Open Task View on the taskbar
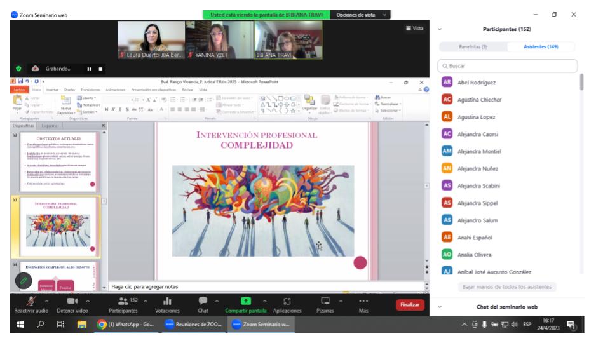 (x=60, y=325)
